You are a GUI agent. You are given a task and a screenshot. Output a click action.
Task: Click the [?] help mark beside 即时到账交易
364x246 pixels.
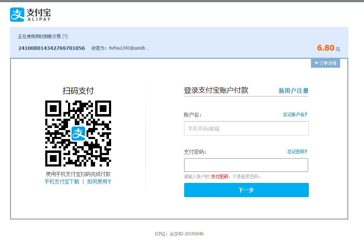(x=65, y=36)
